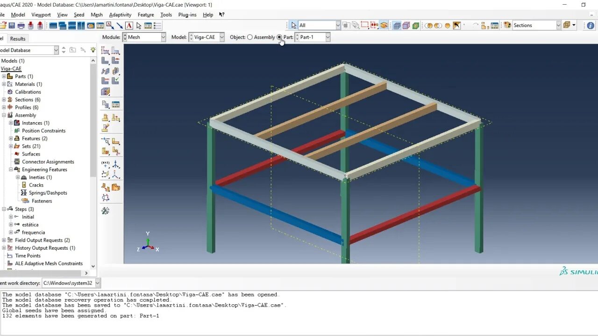Screen dimensions: 598x336
Task: Select Profiles (6) in model tree
Action: point(26,107)
